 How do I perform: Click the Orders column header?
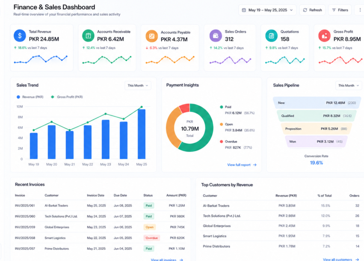[x=354, y=195]
